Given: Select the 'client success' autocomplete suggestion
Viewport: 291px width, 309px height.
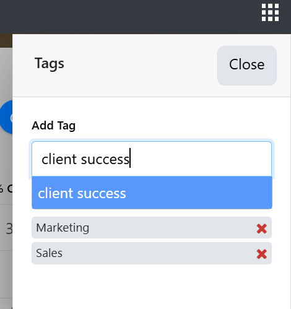Looking at the screenshot, I should point(152,193).
